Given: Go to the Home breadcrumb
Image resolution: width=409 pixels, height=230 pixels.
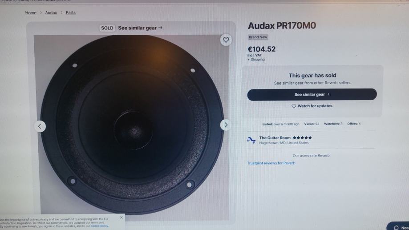Looking at the screenshot, I should 31,12.
